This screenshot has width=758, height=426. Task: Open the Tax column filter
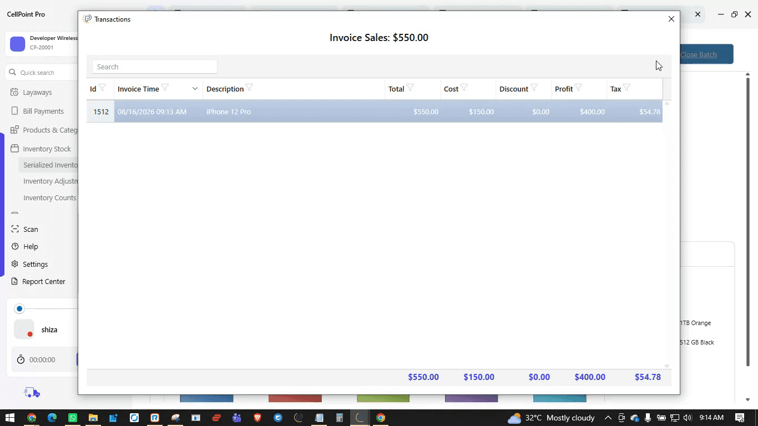[626, 88]
